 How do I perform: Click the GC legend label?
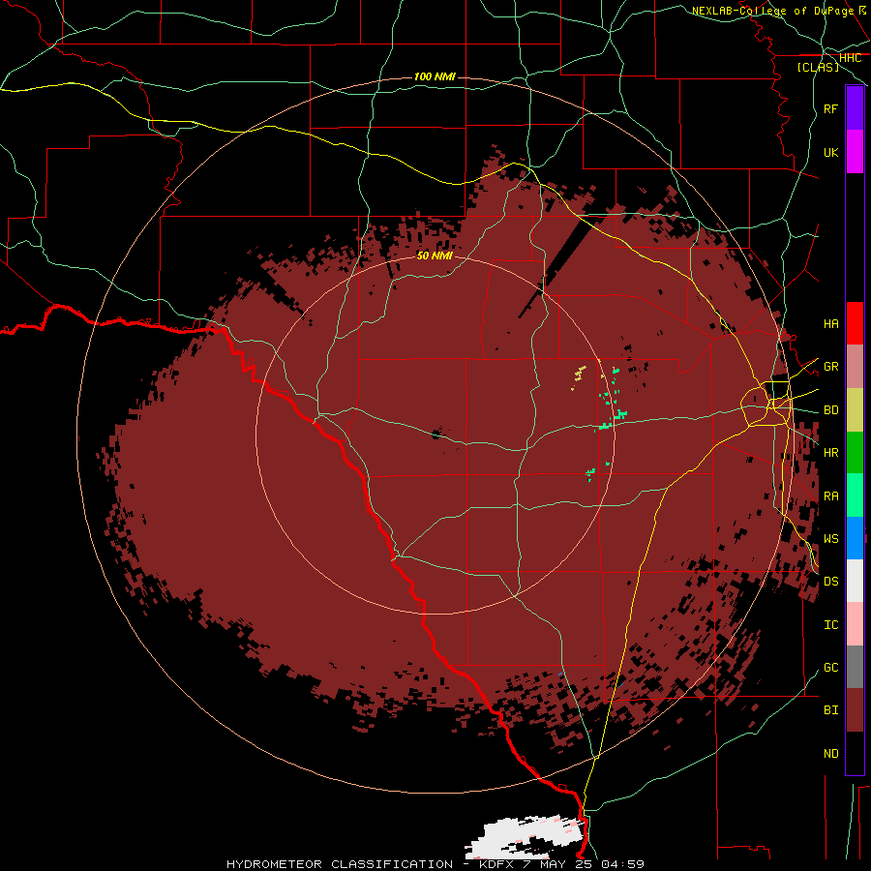[830, 668]
